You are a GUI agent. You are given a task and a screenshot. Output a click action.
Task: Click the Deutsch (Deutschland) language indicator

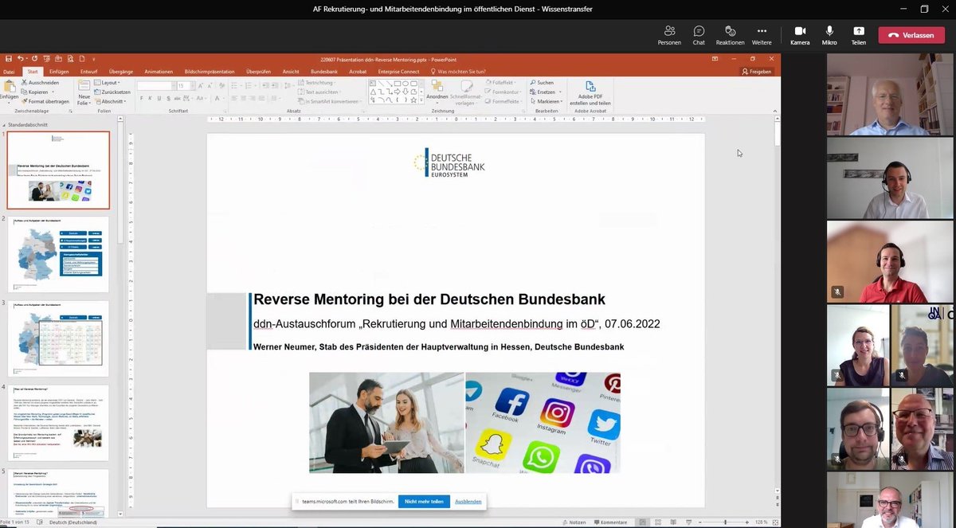(x=73, y=522)
